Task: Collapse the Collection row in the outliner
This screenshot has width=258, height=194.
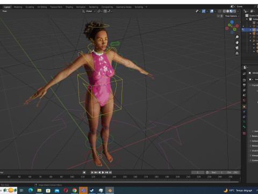Action: (247, 19)
